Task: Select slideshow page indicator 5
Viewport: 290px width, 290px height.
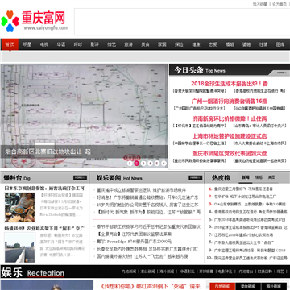Action: point(157,164)
